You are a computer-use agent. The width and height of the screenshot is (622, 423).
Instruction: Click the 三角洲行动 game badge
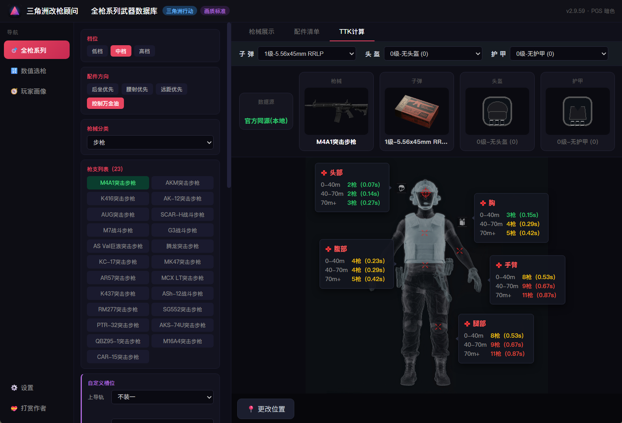pos(180,11)
